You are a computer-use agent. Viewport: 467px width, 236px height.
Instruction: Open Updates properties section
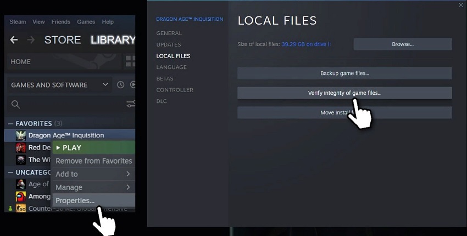click(169, 44)
